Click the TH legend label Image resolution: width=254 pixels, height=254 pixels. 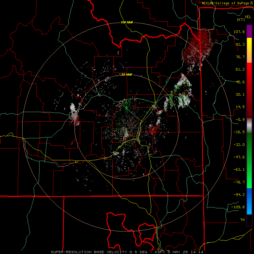[242, 220]
